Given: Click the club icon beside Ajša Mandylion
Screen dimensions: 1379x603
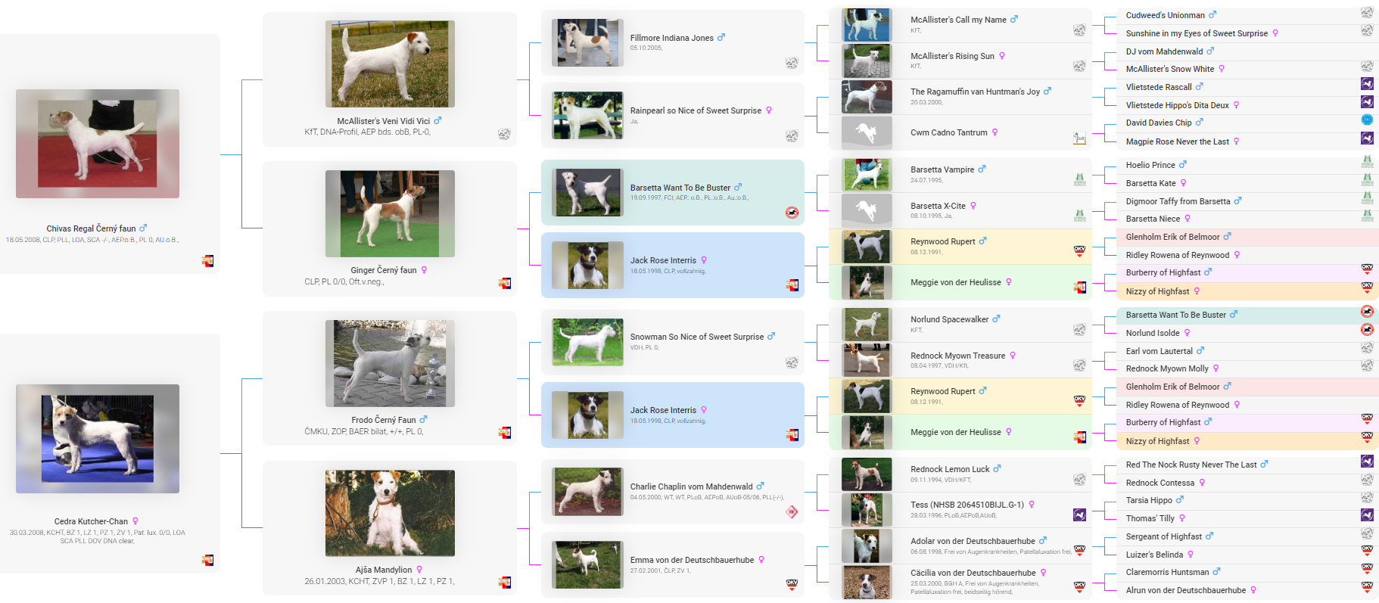Looking at the screenshot, I should point(504,582).
